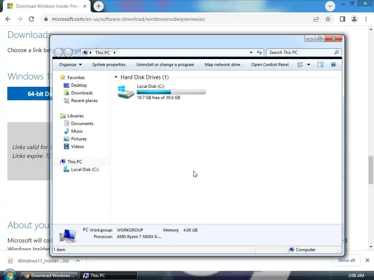Click Uninstall or change a program

165,65
